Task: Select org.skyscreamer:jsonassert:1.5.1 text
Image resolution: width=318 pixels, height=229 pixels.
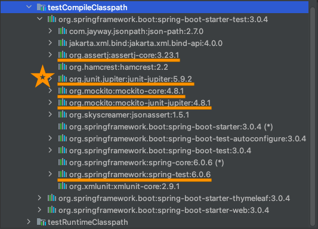Action: pos(129,115)
